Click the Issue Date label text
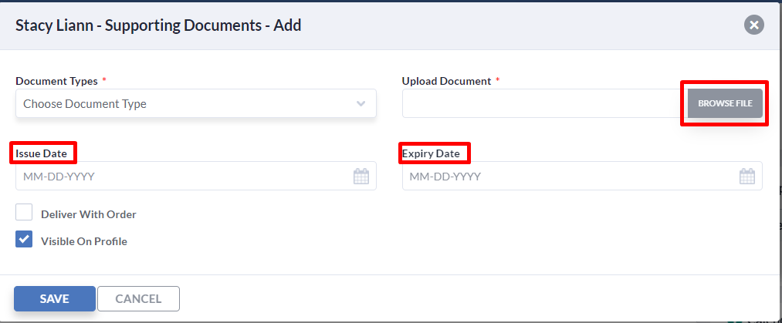This screenshot has width=782, height=323. 42,153
